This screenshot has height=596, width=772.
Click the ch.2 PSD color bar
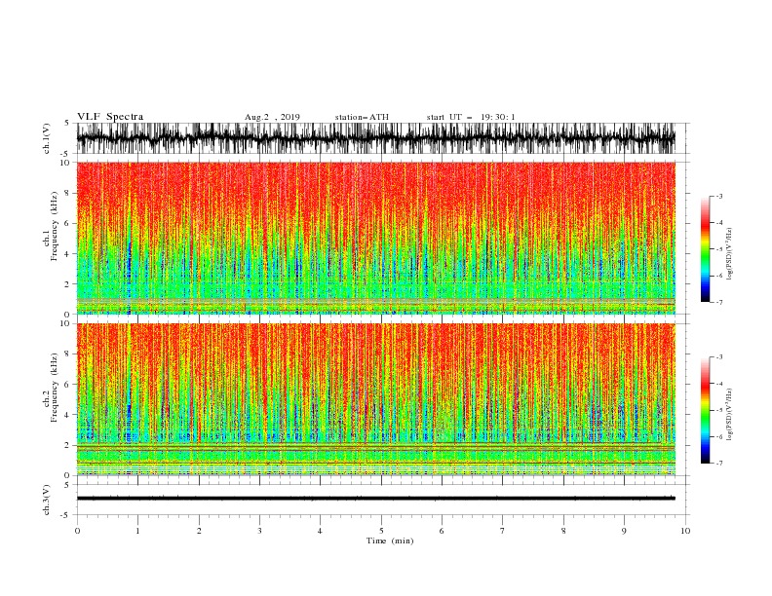(x=705, y=410)
